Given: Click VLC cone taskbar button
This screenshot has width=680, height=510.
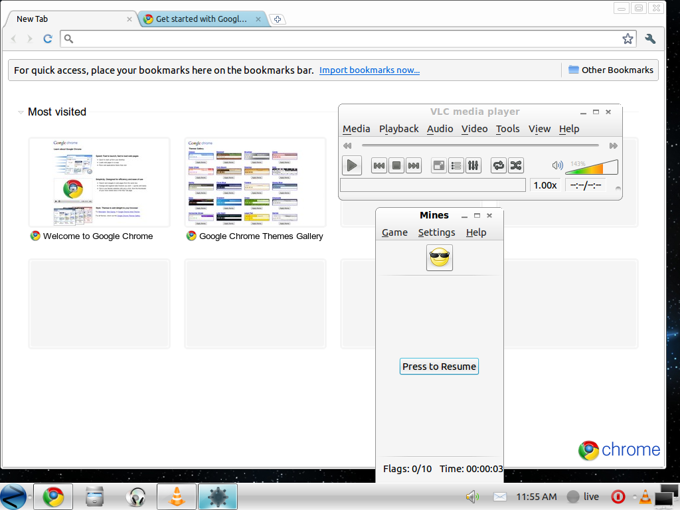Looking at the screenshot, I should (x=177, y=497).
